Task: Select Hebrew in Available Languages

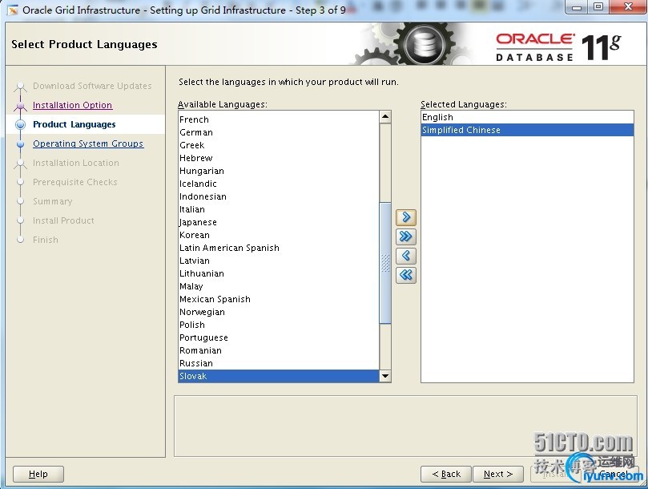Action: [279, 158]
